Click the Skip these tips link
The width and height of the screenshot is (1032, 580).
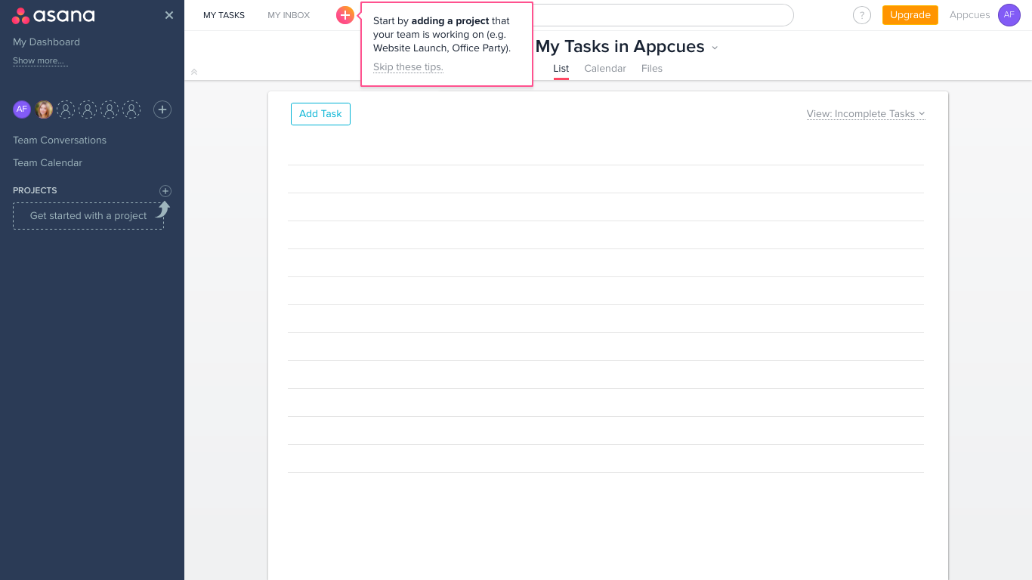coord(408,66)
